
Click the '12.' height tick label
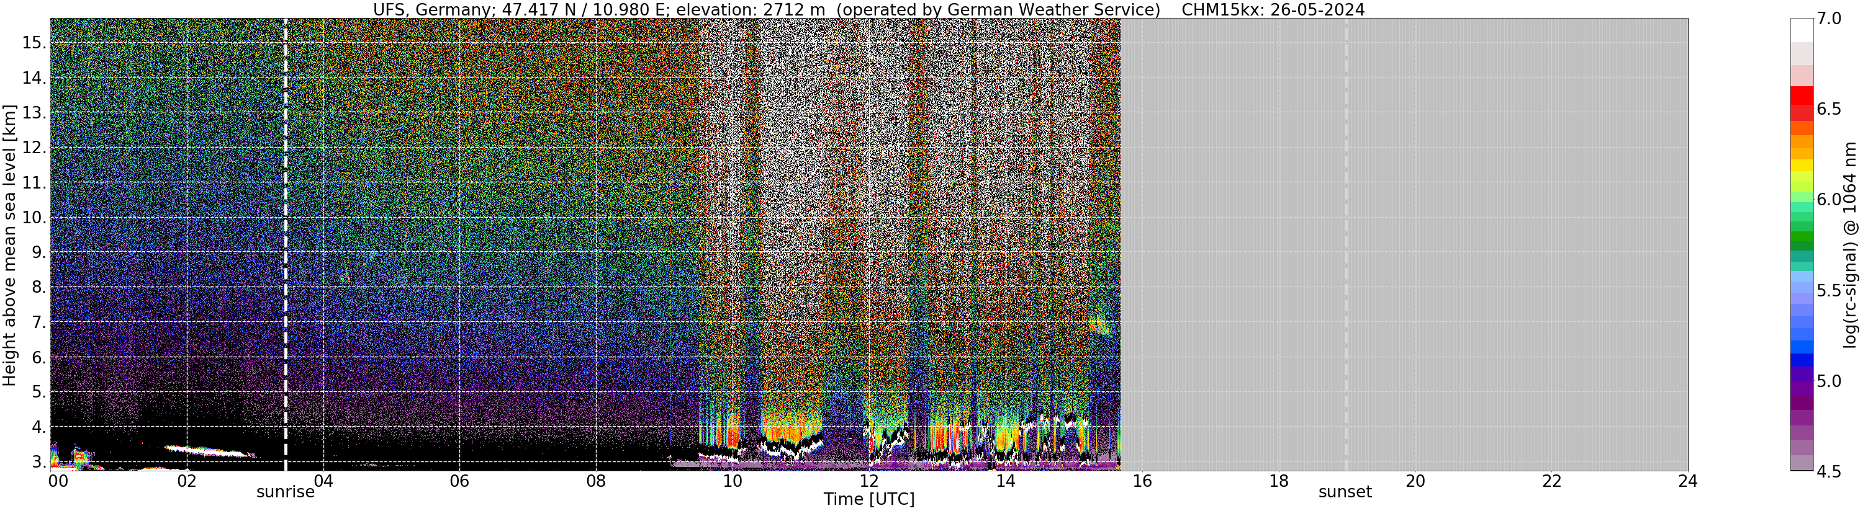[x=34, y=148]
